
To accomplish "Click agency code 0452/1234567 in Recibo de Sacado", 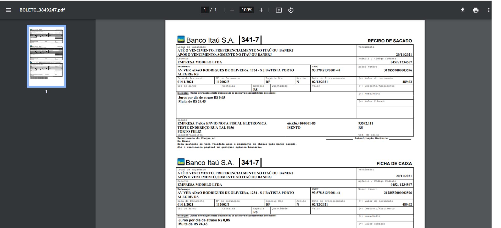I will point(401,62).
